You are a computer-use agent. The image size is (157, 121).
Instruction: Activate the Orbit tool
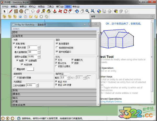pyautogui.click(x=77, y=11)
